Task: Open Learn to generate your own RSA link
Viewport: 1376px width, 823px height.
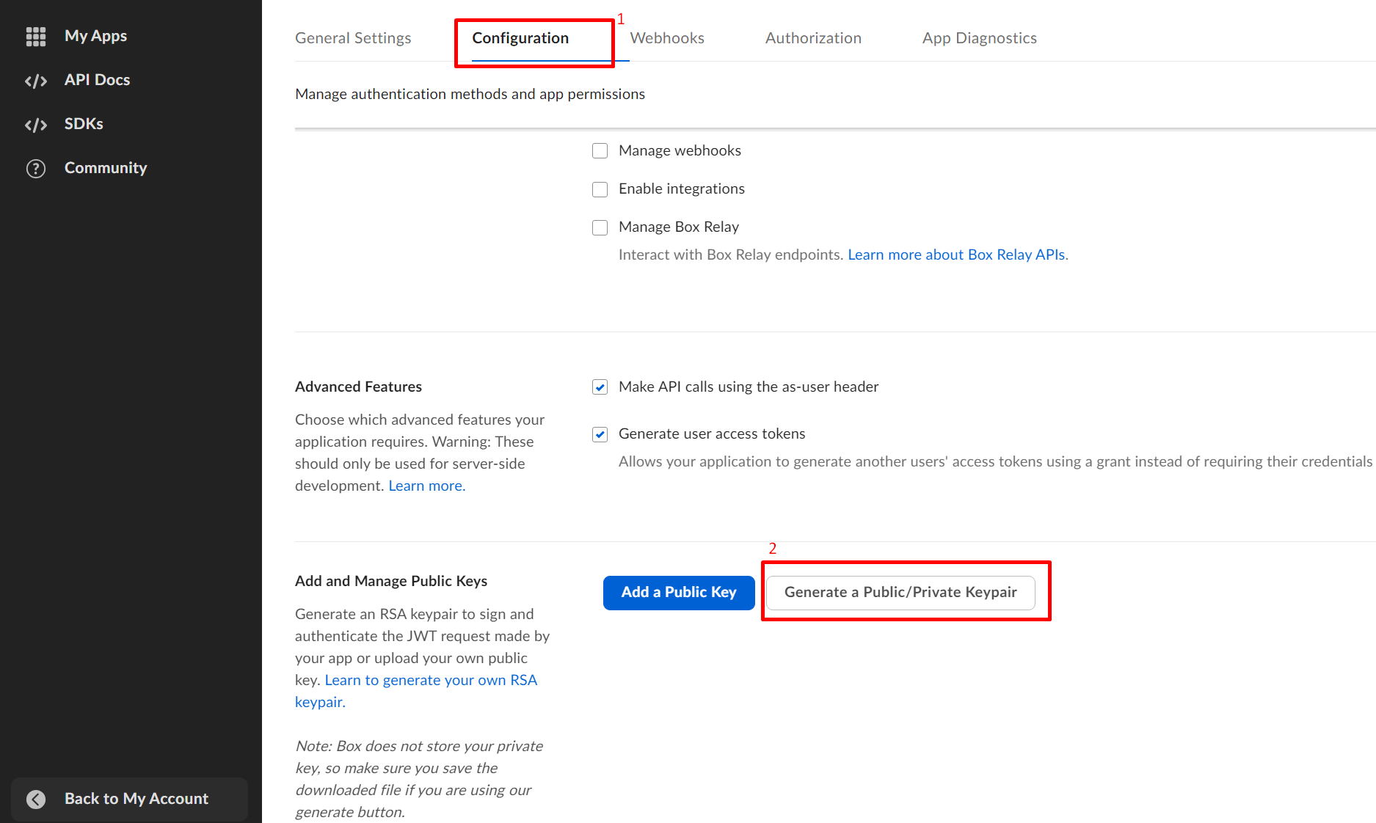Action: (x=431, y=680)
